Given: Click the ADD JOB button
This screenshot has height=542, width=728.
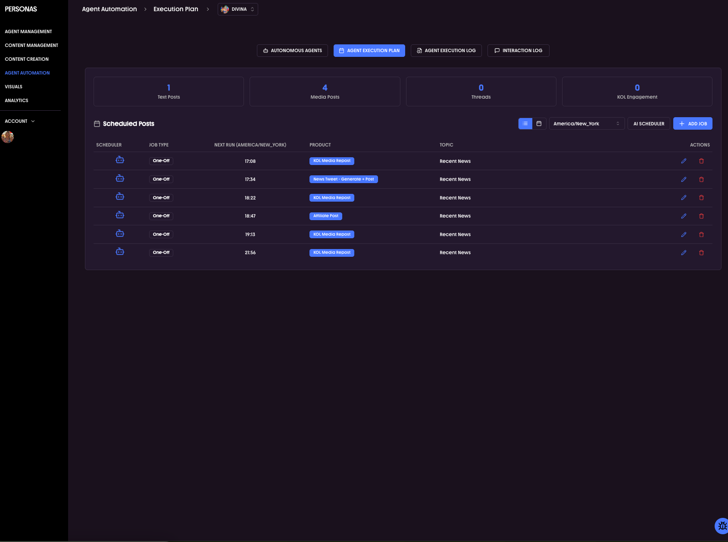Looking at the screenshot, I should [693, 123].
